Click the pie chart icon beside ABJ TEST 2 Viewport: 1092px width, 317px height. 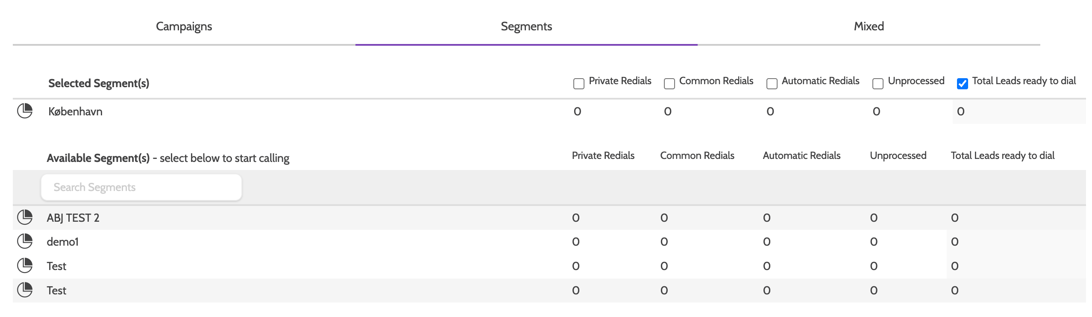coord(25,217)
